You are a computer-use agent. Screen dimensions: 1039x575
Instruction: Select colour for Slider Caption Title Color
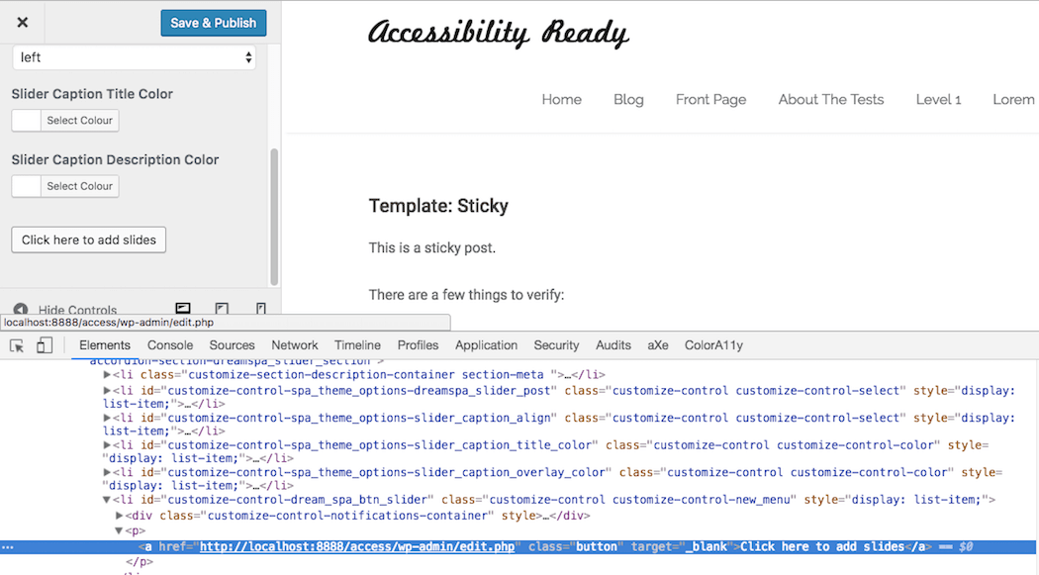point(81,121)
